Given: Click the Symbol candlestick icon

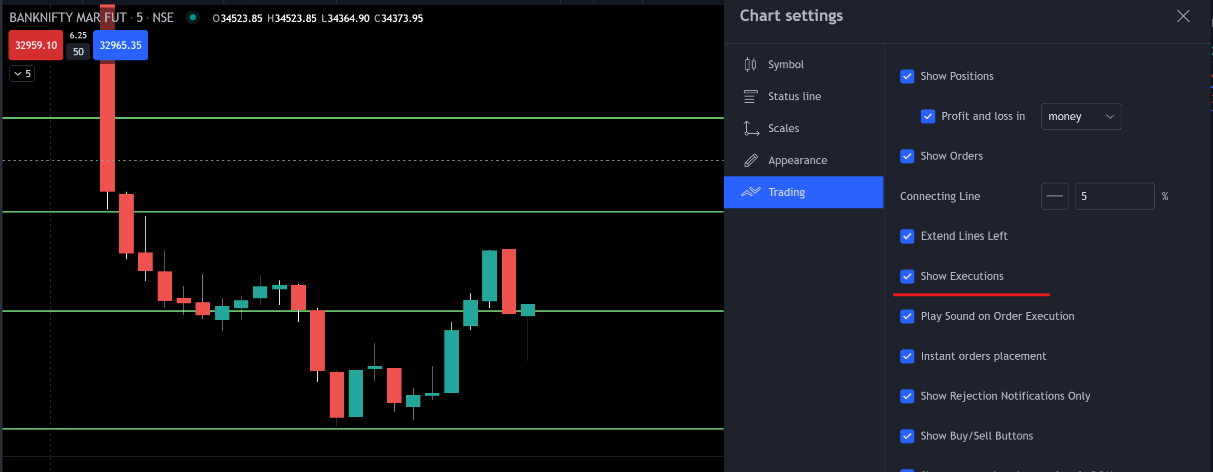Looking at the screenshot, I should pyautogui.click(x=750, y=64).
